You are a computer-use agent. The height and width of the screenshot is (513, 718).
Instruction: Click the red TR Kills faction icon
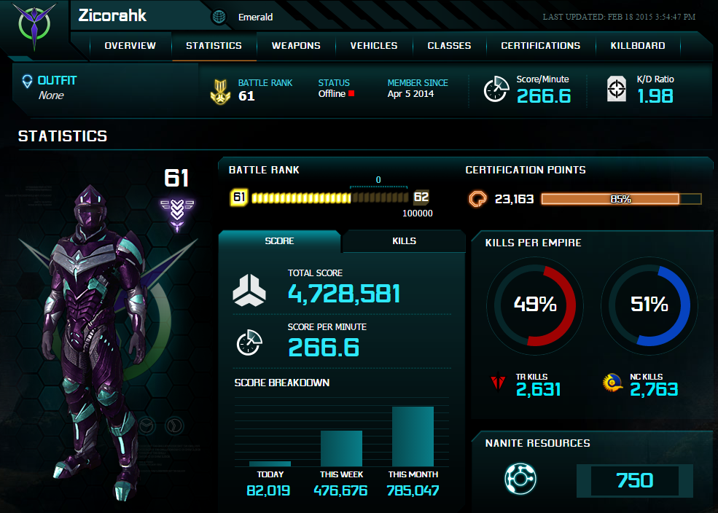click(x=498, y=383)
